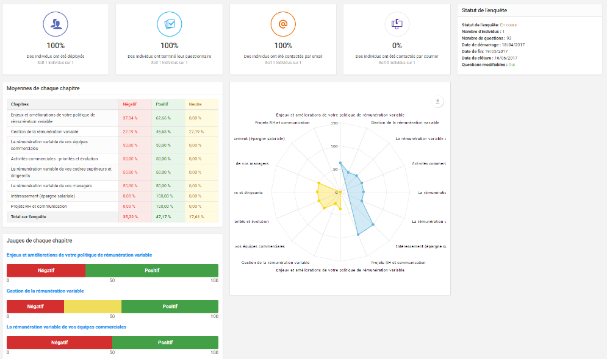Open 'La rémunération variable de vos managers' row
The width and height of the screenshot is (607, 359).
point(51,185)
